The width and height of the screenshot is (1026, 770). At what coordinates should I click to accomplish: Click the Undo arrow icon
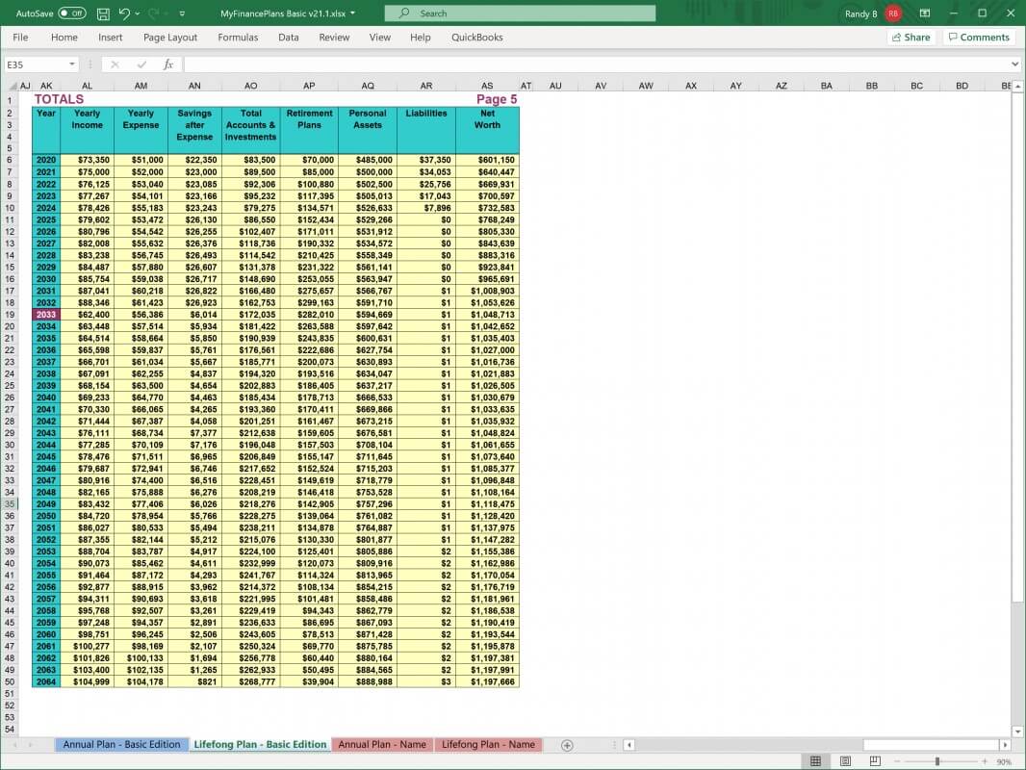point(124,13)
